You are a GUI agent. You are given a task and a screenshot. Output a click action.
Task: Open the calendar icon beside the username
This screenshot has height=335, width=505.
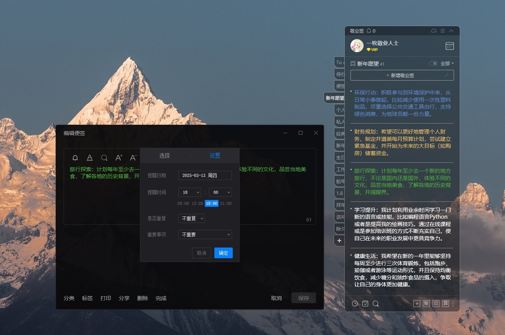coord(450,46)
